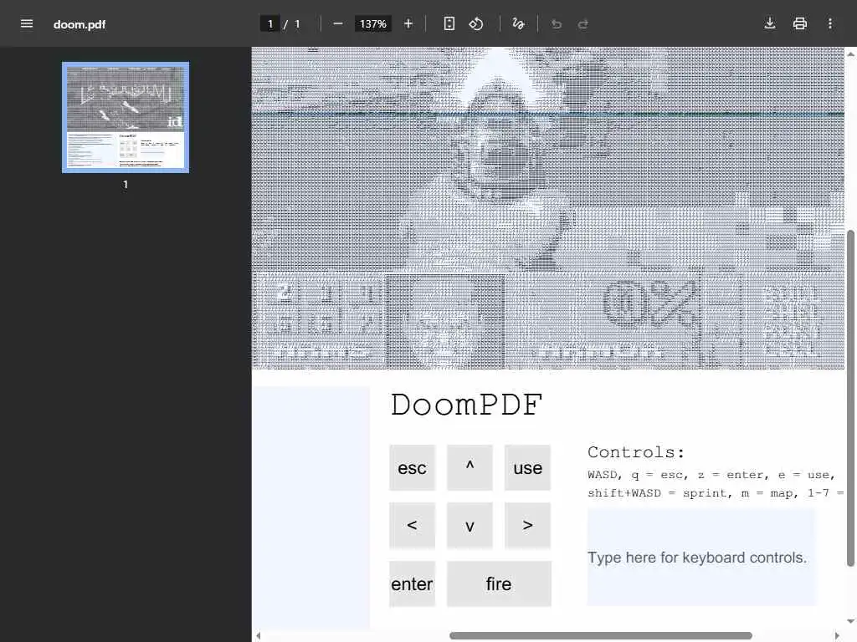Image resolution: width=857 pixels, height=642 pixels.
Task: Click the scroll right arrow
Action: 837,635
